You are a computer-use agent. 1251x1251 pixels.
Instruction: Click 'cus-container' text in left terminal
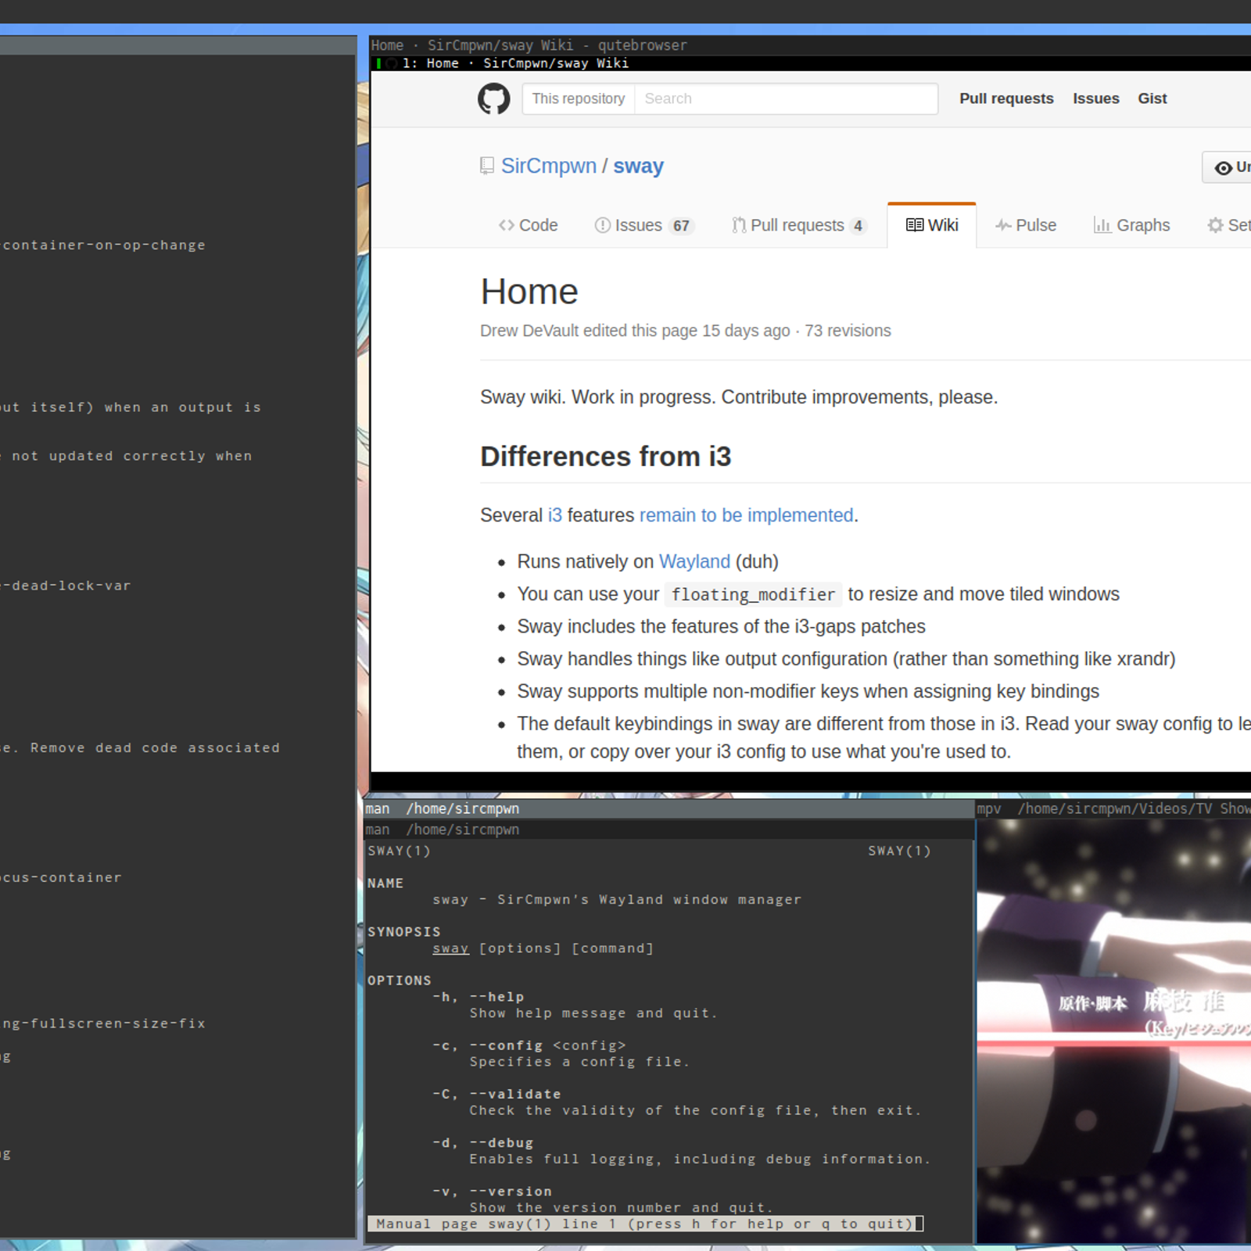pos(61,877)
